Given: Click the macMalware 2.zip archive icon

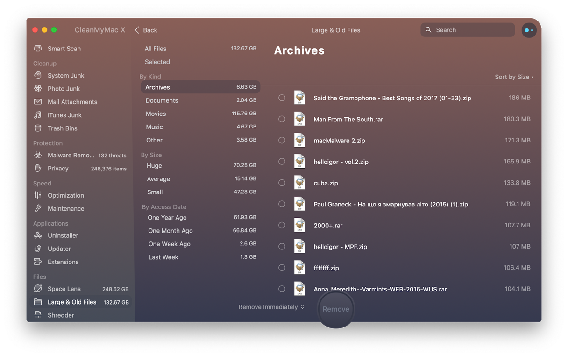Looking at the screenshot, I should click(x=299, y=140).
